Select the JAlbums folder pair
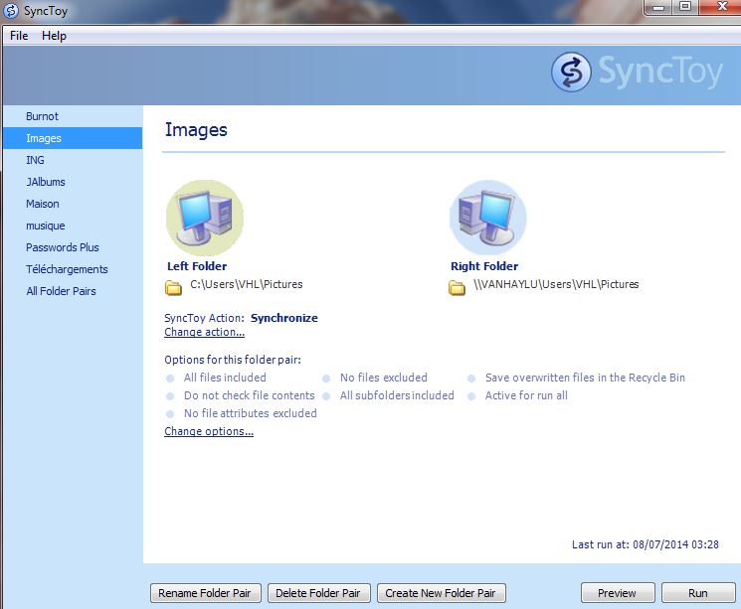 73,182
